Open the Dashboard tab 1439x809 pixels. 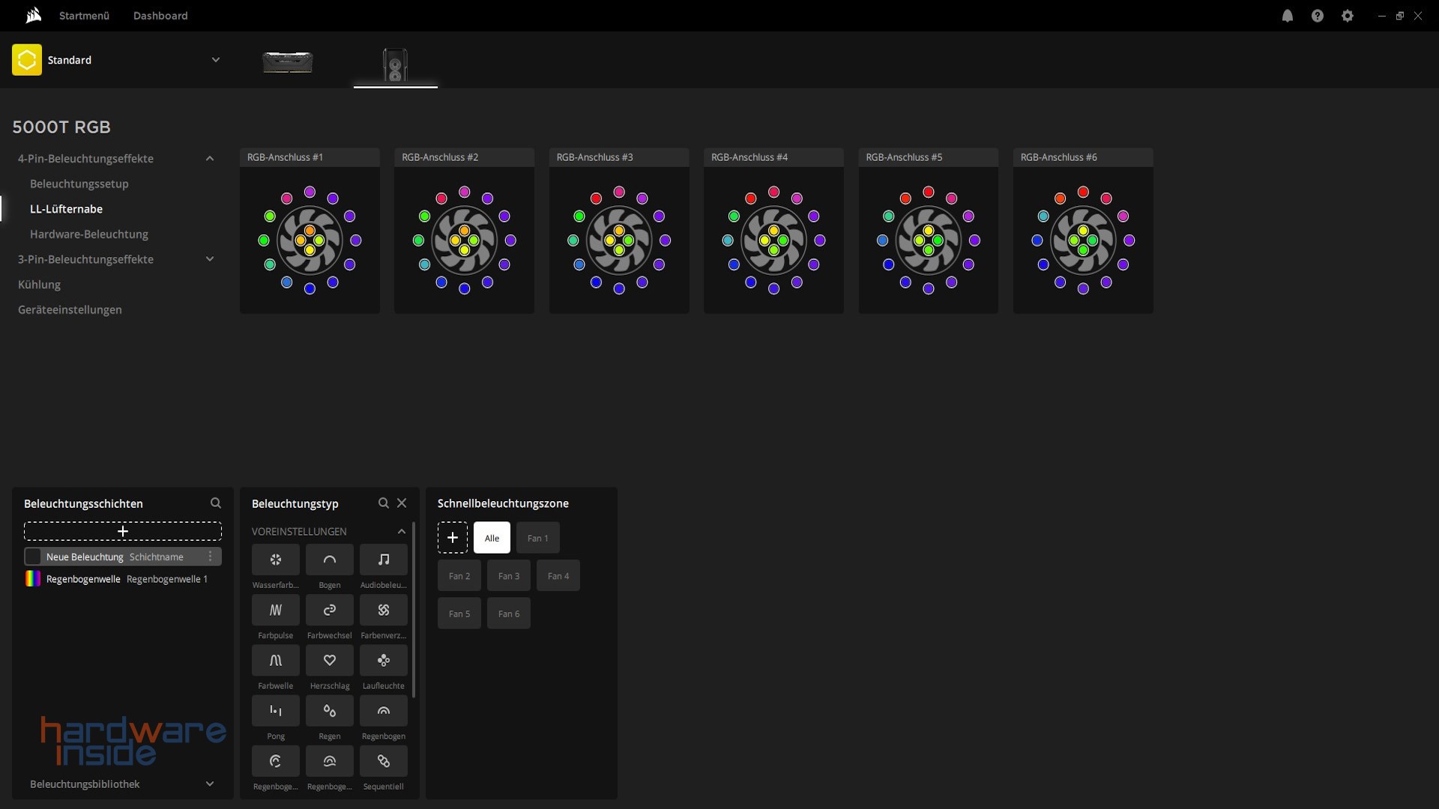(x=160, y=16)
